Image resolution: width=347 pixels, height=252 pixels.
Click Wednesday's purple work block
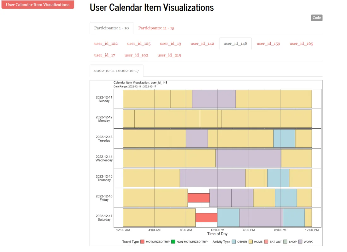(x=248, y=158)
